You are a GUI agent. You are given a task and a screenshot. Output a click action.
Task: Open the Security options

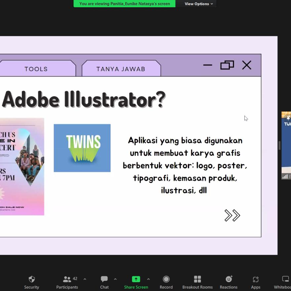click(32, 282)
